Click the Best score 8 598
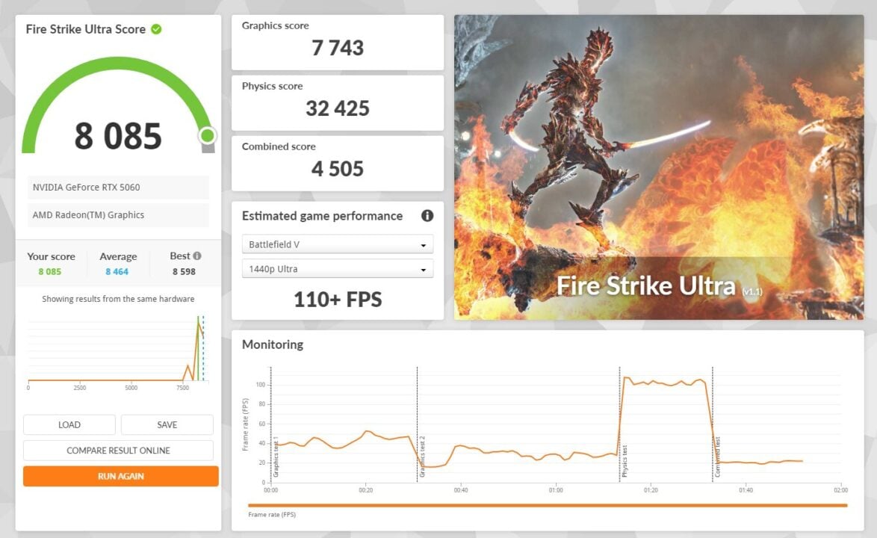 tap(184, 272)
